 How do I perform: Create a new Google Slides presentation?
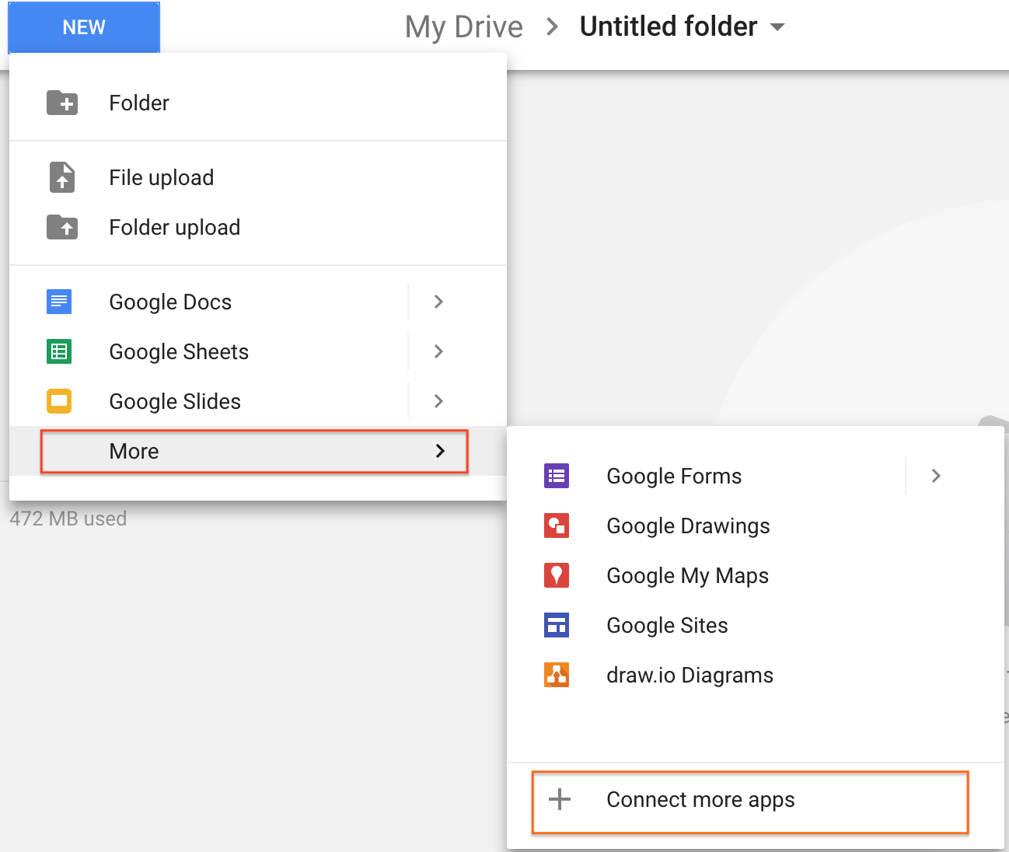coord(175,401)
